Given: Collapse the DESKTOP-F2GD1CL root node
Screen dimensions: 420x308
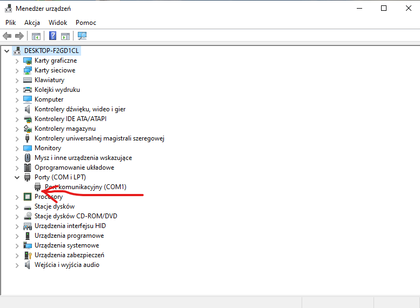Looking at the screenshot, I should pyautogui.click(x=6, y=51).
